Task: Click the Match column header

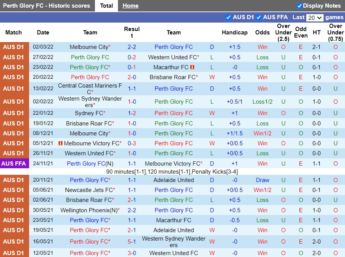Action: [x=14, y=33]
